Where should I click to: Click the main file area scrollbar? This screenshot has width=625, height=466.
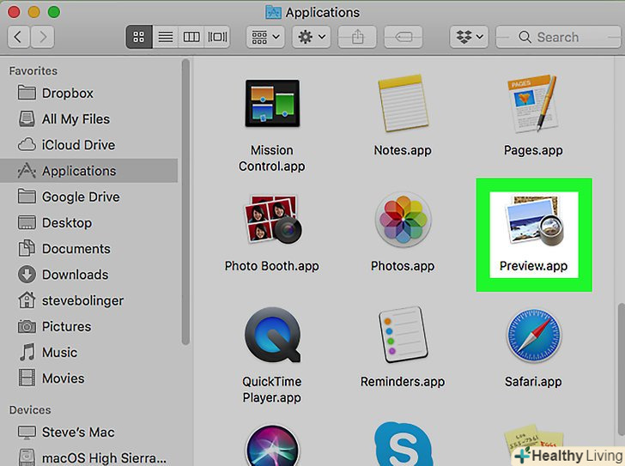click(x=621, y=370)
